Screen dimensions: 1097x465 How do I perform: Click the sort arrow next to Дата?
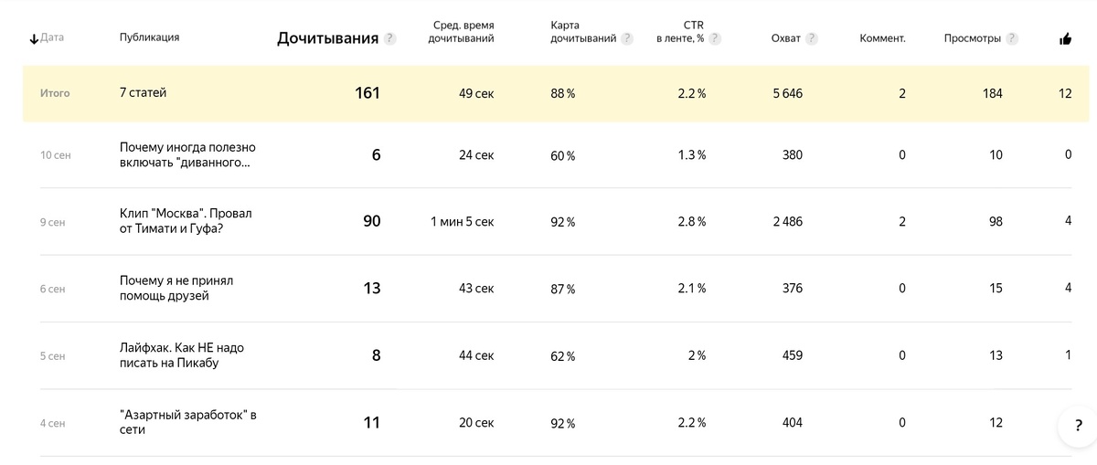point(34,38)
